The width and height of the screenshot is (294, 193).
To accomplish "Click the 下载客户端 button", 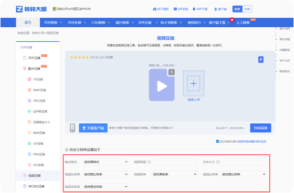I will (x=93, y=128).
